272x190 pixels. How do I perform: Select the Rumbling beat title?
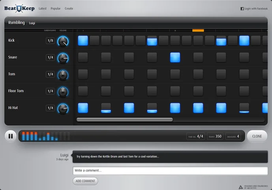pyautogui.click(x=17, y=23)
